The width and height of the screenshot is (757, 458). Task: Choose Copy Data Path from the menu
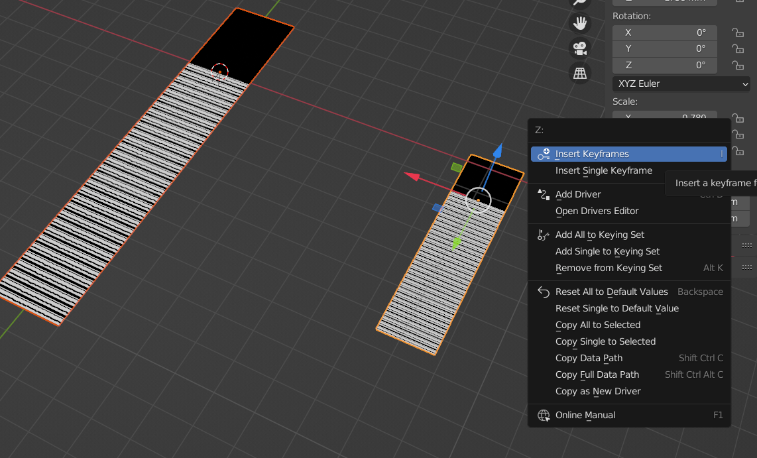tap(589, 358)
